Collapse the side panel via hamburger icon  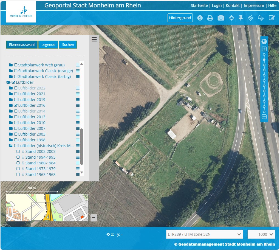point(94,39)
